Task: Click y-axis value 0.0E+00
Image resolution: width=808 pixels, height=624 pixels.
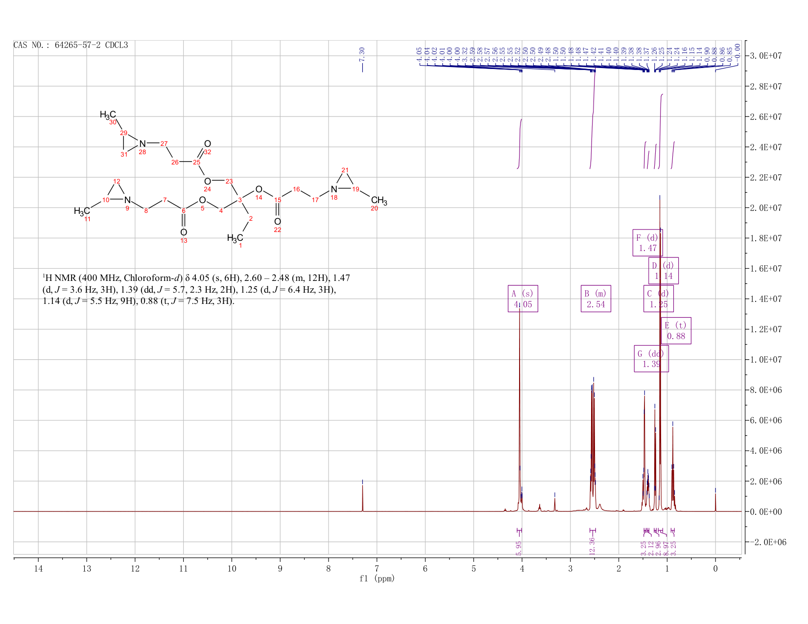Action: 765,512
